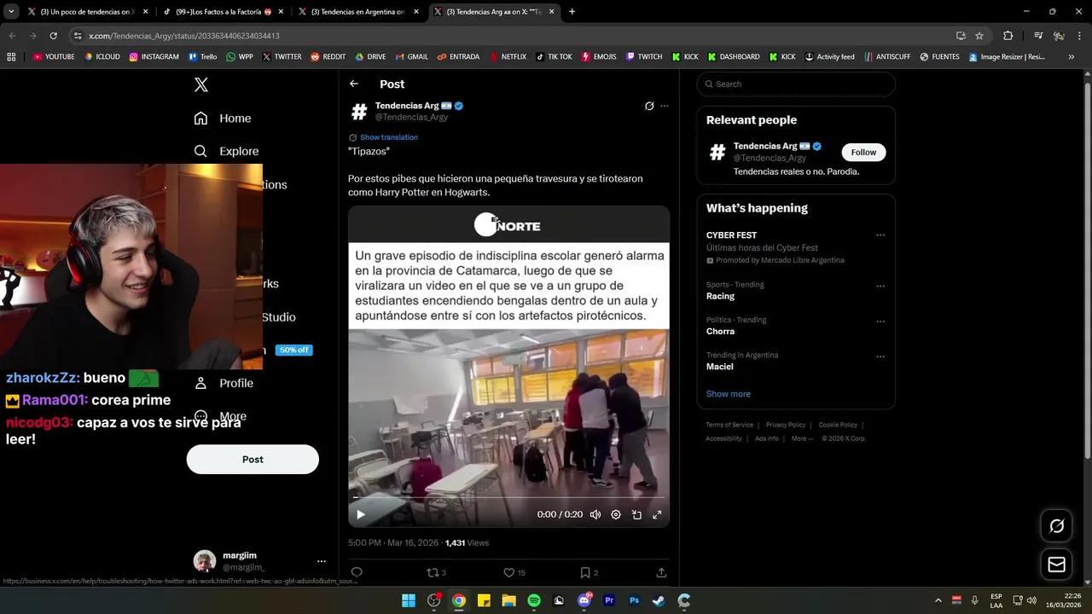Open the Grok icon on the tweet header
Viewport: 1092px width, 614px height.
coord(649,107)
